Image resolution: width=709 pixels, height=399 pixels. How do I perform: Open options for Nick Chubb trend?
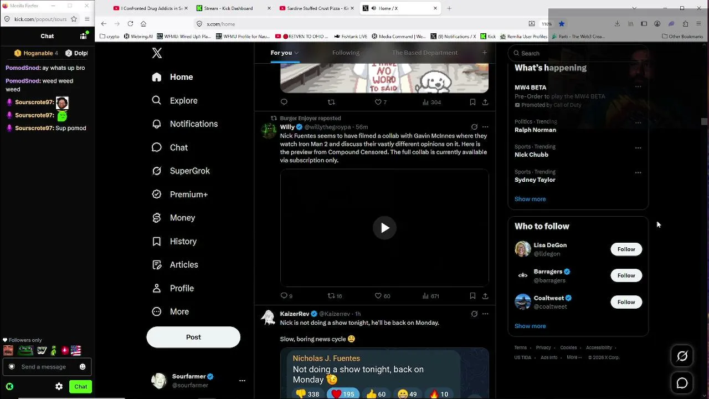pyautogui.click(x=638, y=148)
